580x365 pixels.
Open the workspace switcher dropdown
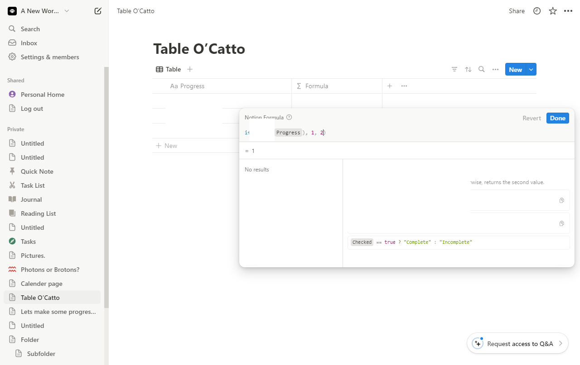39,11
